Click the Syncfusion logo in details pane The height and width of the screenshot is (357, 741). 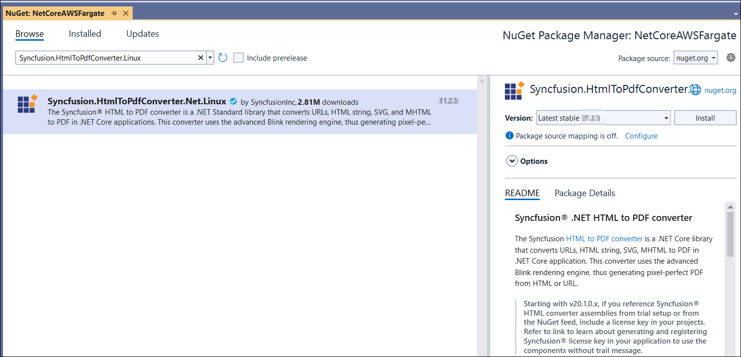click(514, 91)
